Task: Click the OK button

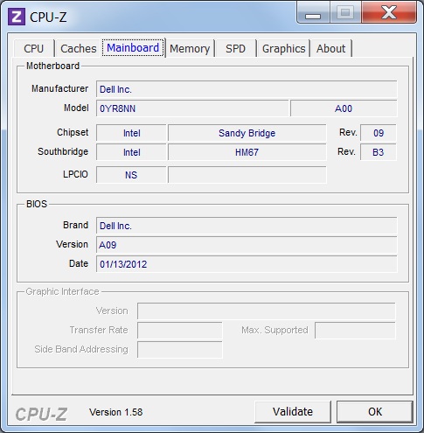Action: click(375, 412)
